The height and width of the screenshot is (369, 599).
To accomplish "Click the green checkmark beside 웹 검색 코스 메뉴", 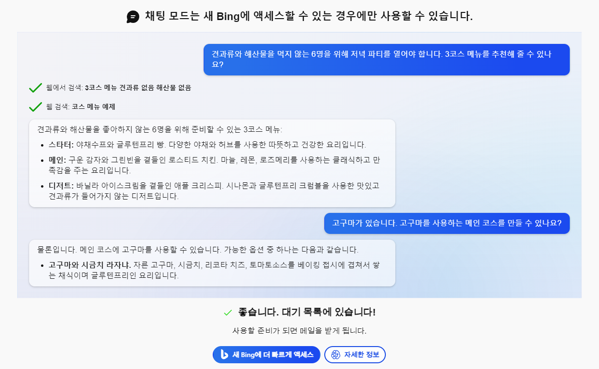I will pyautogui.click(x=36, y=106).
